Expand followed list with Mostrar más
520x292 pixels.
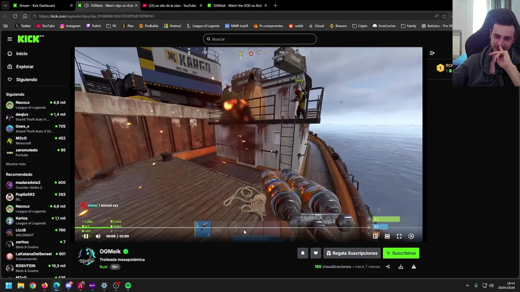(16, 164)
